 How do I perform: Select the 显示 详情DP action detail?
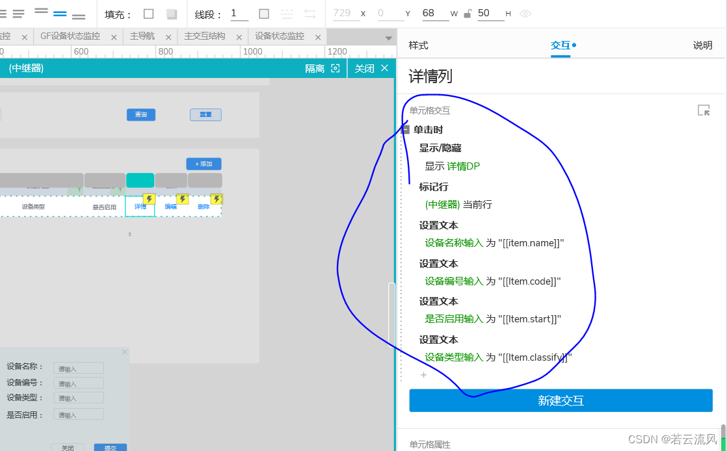[452, 166]
